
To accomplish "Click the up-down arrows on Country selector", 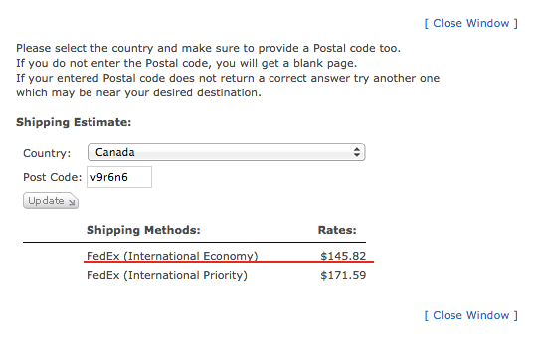I will pyautogui.click(x=357, y=152).
